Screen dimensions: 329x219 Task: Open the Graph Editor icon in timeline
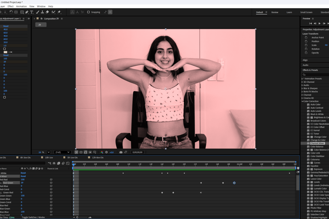(x=68, y=163)
